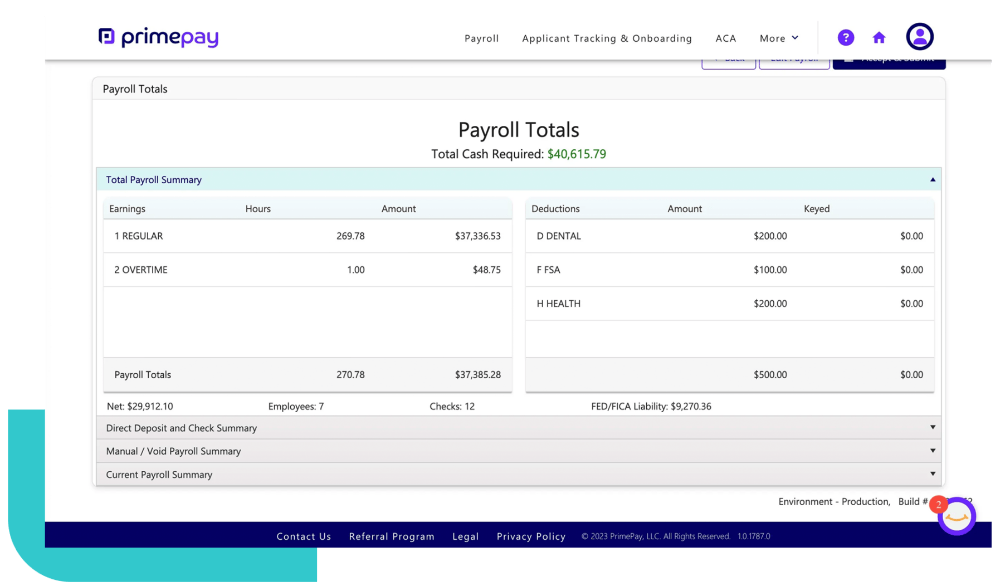1005x586 pixels.
Task: Click the notification badge showing 2
Action: click(938, 504)
